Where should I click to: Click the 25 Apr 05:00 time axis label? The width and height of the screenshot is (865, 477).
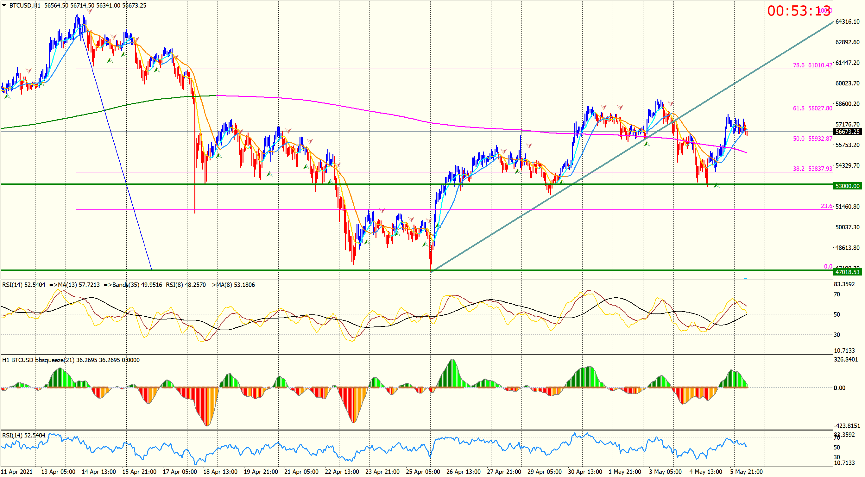[422, 472]
